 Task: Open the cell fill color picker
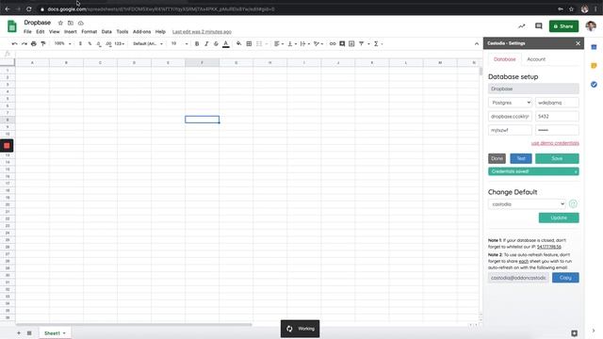pyautogui.click(x=238, y=44)
